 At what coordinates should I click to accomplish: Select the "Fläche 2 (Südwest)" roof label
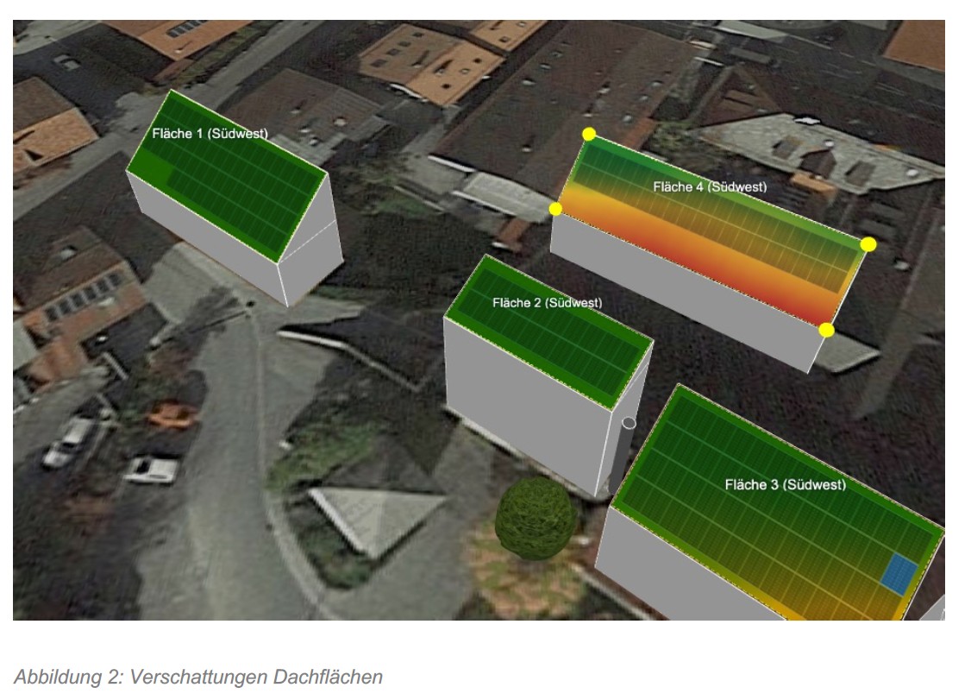coord(547,303)
